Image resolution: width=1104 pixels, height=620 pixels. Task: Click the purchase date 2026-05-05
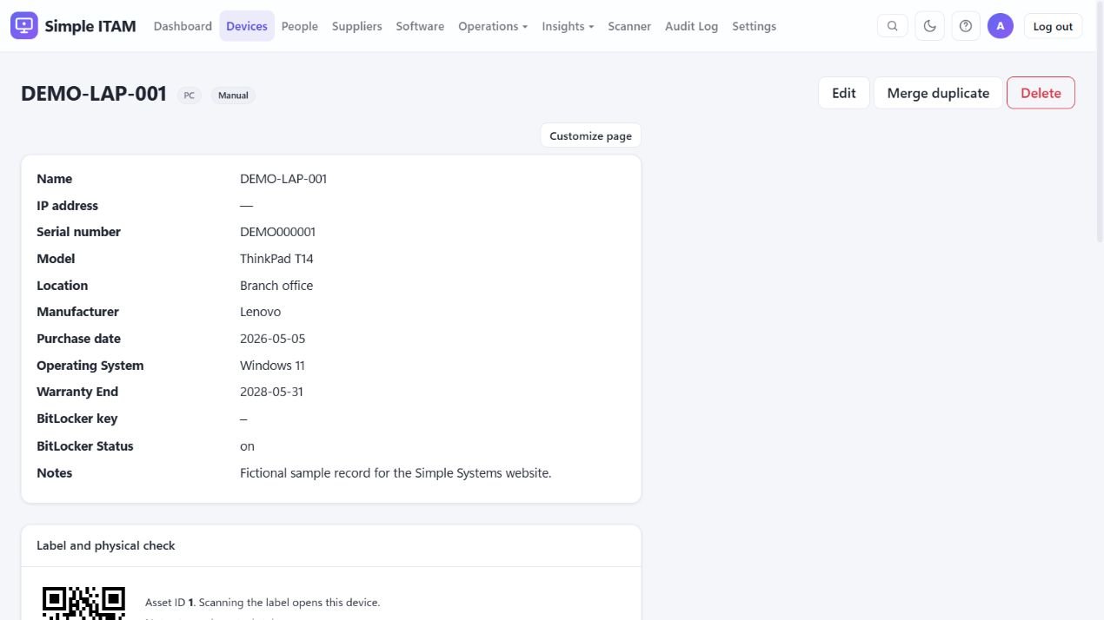pyautogui.click(x=273, y=339)
